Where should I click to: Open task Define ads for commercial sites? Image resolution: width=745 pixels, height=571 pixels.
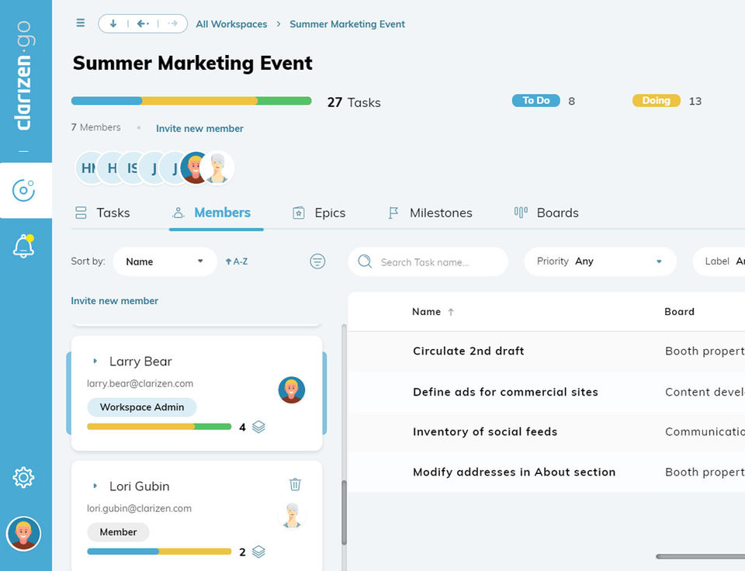point(505,392)
